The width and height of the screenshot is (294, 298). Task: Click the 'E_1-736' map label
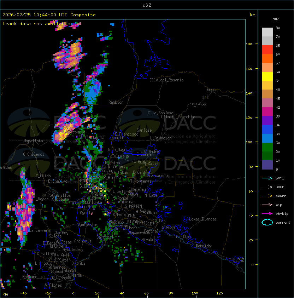199,105
